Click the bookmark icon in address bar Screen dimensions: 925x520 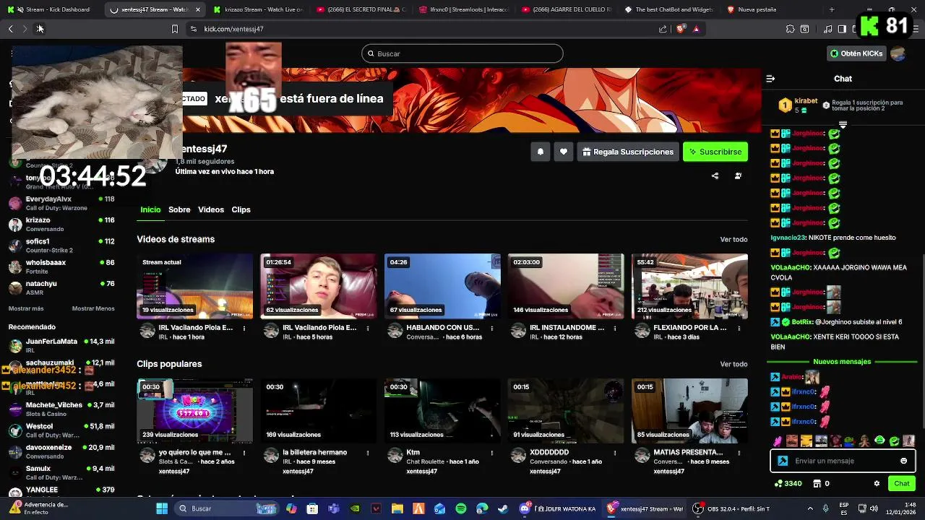click(x=174, y=29)
